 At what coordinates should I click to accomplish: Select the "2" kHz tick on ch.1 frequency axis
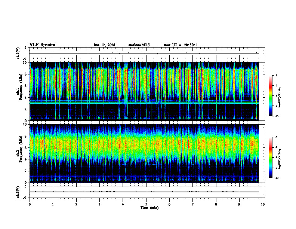pyautogui.click(x=26, y=109)
